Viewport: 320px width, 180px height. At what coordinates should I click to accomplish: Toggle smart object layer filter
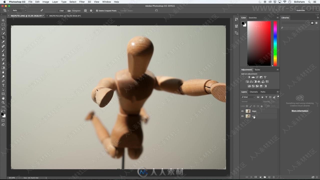274,97
